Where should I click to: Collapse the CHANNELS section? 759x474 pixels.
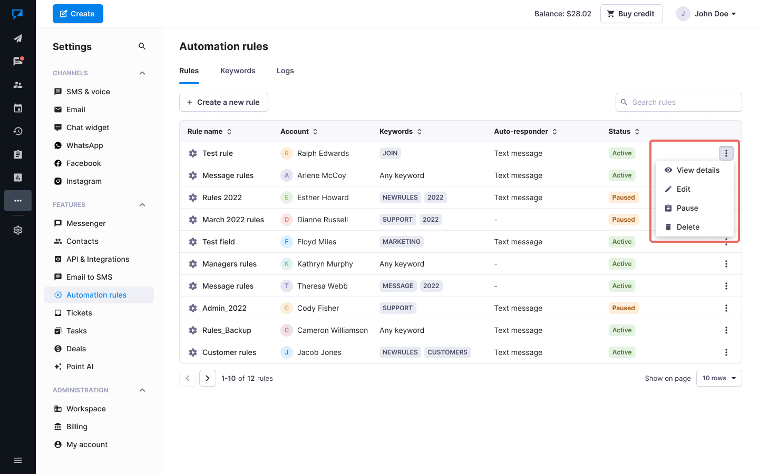pyautogui.click(x=142, y=73)
